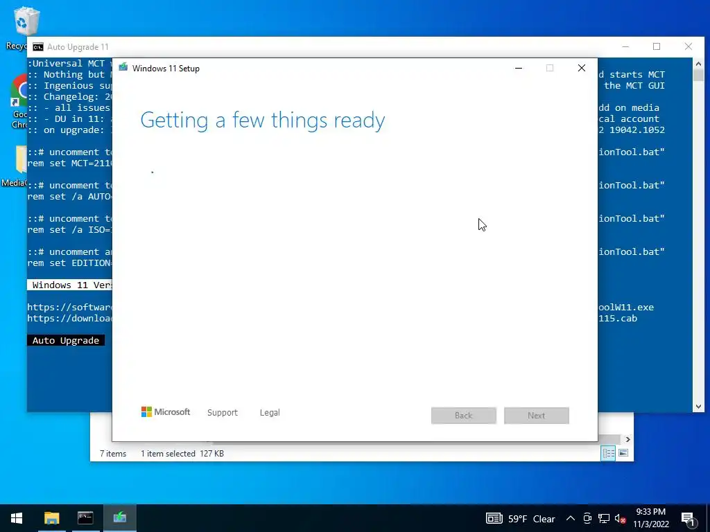This screenshot has width=710, height=532.
Task: Open the Windows Start menu
Action: (x=17, y=518)
